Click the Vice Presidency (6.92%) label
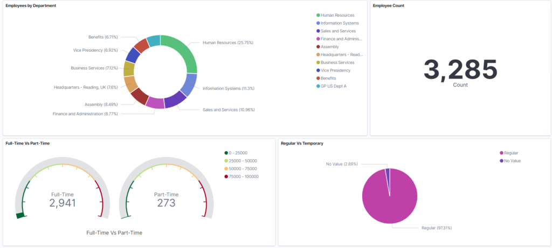The height and width of the screenshot is (248, 552). (96, 50)
